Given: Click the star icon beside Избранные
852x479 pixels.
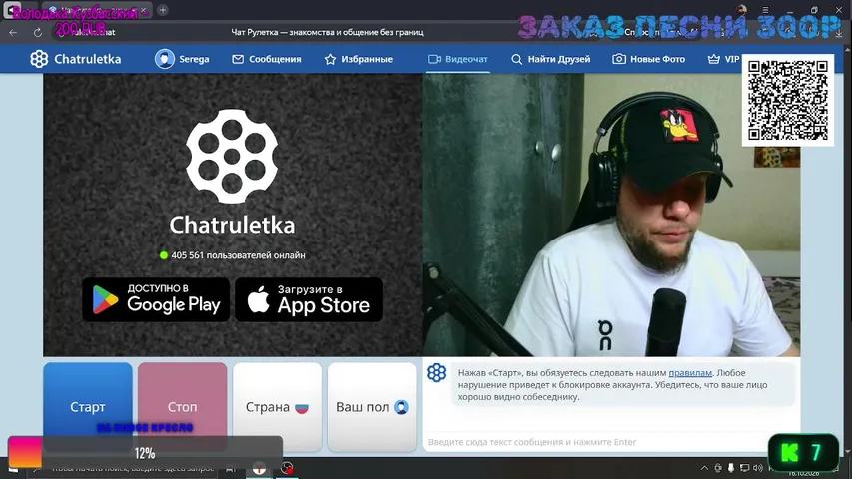Looking at the screenshot, I should tap(330, 59).
